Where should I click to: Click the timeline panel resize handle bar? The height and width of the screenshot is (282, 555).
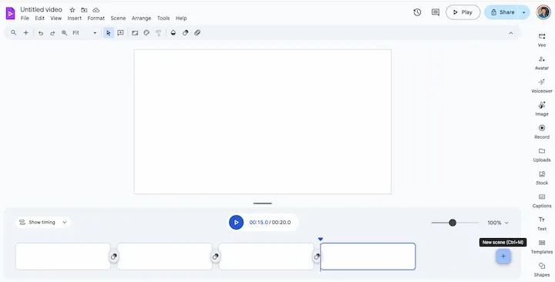(x=263, y=203)
